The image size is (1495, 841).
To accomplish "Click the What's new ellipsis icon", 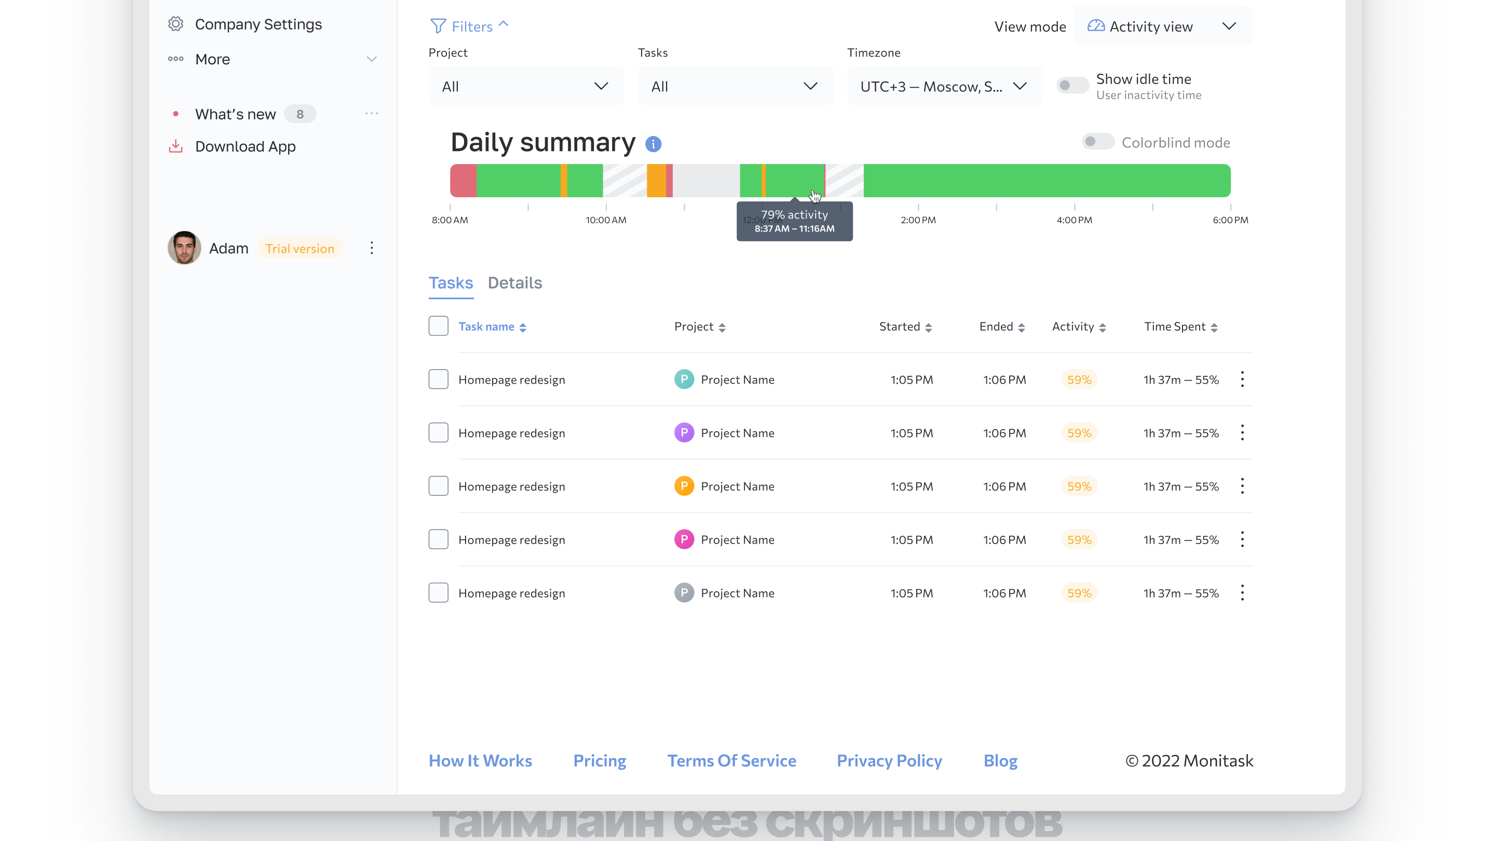I will [372, 114].
